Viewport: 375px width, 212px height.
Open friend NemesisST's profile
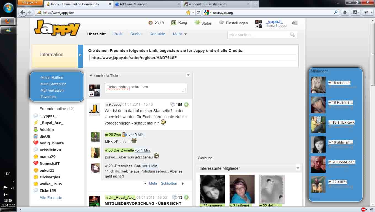pos(50,163)
